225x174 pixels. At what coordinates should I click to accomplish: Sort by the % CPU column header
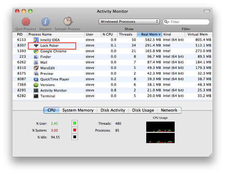pyautogui.click(x=109, y=34)
